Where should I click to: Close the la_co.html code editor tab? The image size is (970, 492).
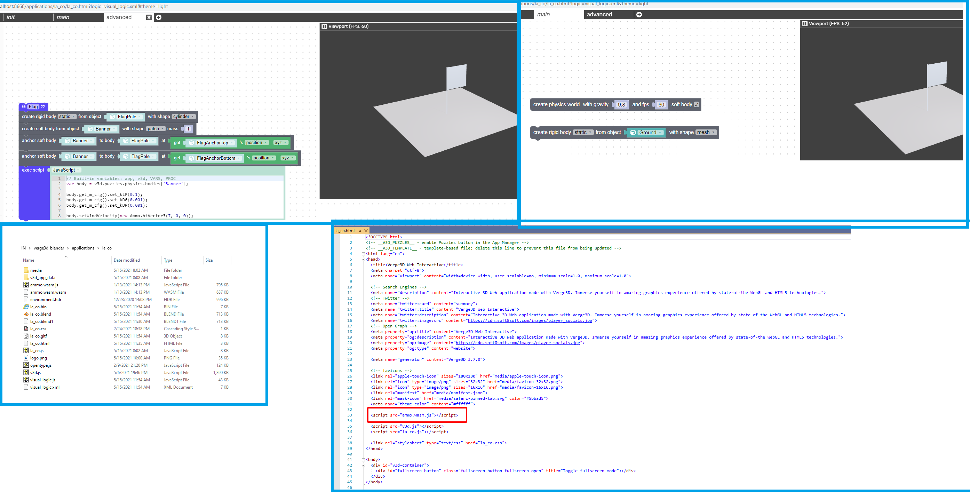[x=366, y=231]
